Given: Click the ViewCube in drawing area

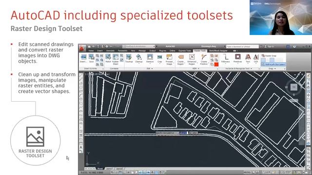Looking at the screenshot, I should [294, 87].
